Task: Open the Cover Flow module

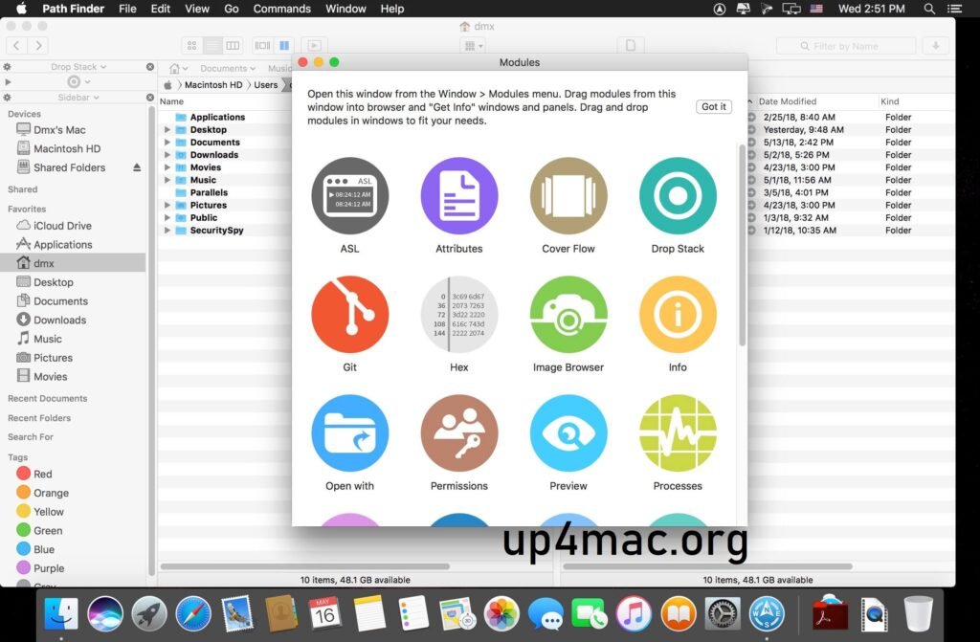Action: point(568,196)
